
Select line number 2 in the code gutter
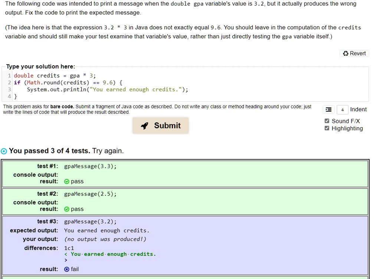(9, 82)
